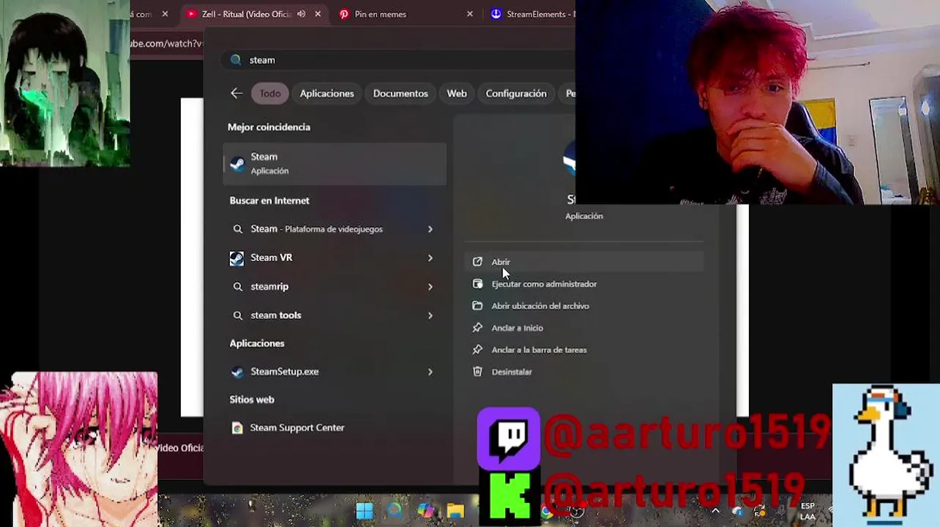Mute the Zell - Ritual tab audio icon
940x527 pixels.
(301, 14)
